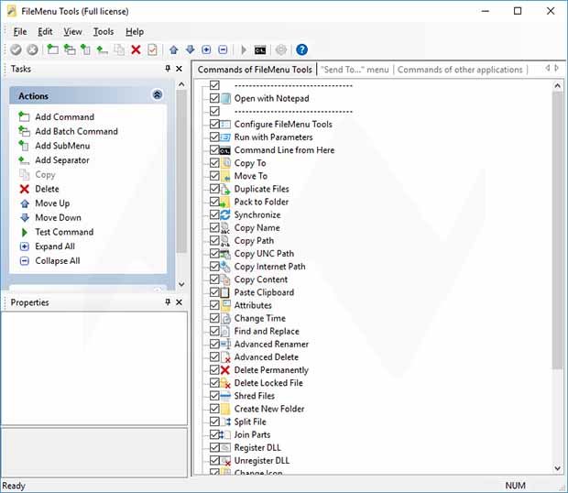Click the Copy toolbar icon
The height and width of the screenshot is (493, 568).
[x=119, y=49]
